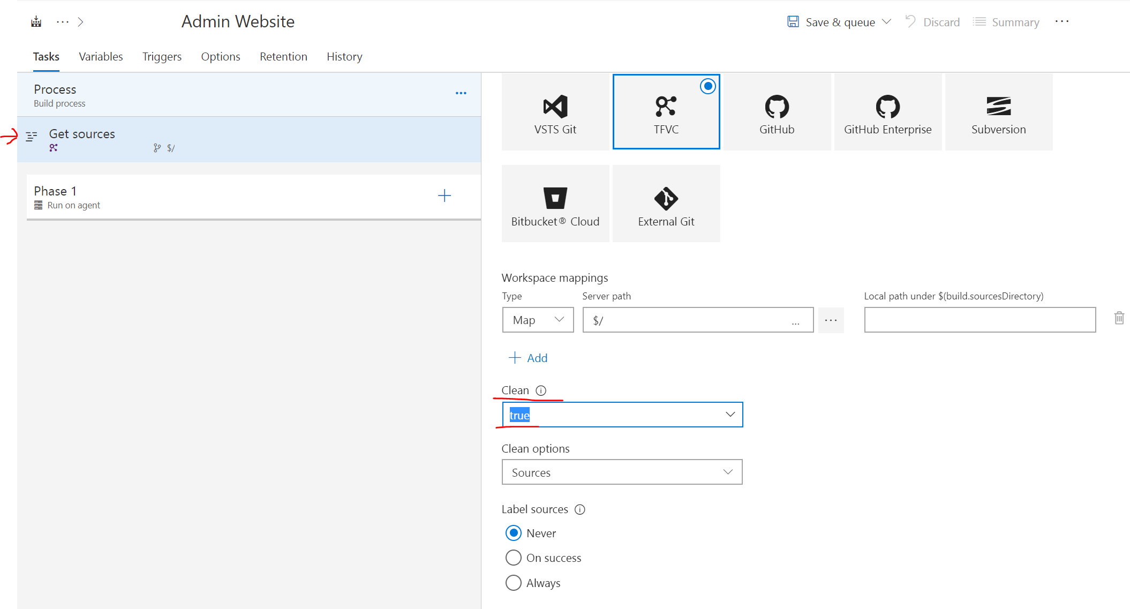Open the Triggers tab
This screenshot has height=609, width=1130.
coord(162,57)
